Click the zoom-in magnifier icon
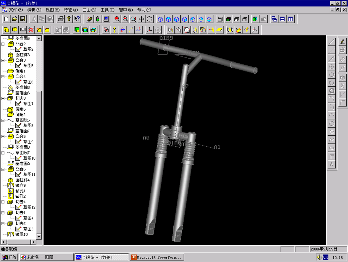348x262 pixels. click(x=125, y=19)
